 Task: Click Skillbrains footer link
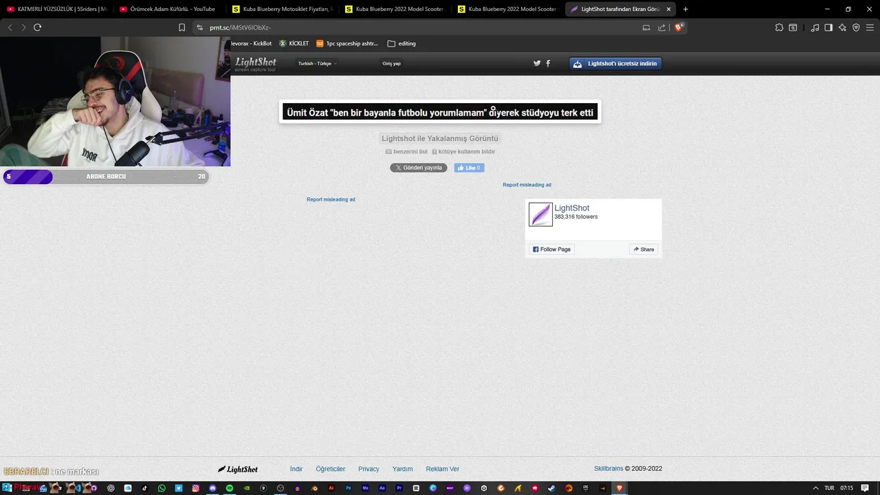(x=608, y=469)
